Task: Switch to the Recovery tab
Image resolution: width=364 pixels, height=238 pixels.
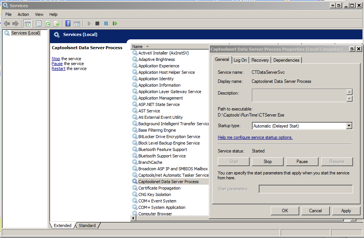Action: point(260,60)
